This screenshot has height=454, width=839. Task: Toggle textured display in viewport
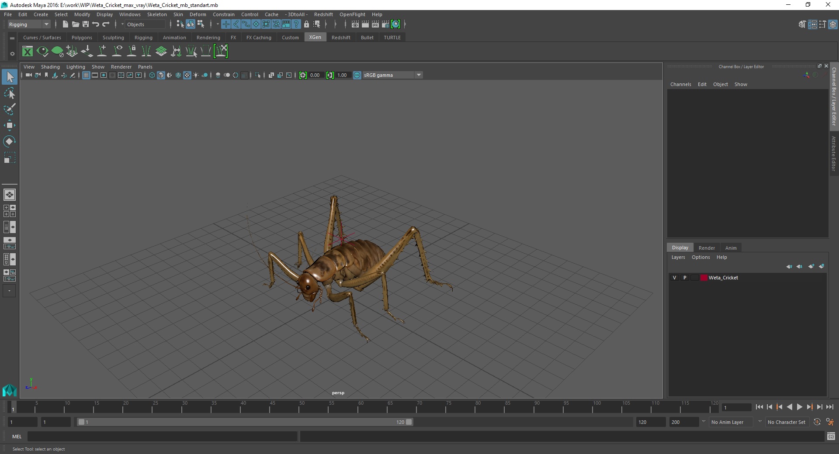click(187, 75)
